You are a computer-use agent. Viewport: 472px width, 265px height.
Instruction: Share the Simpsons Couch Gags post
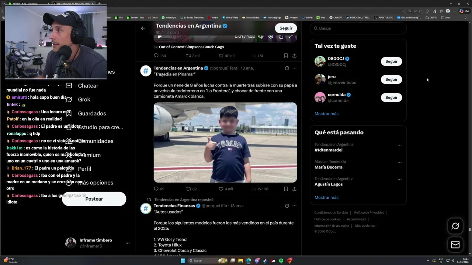click(294, 56)
